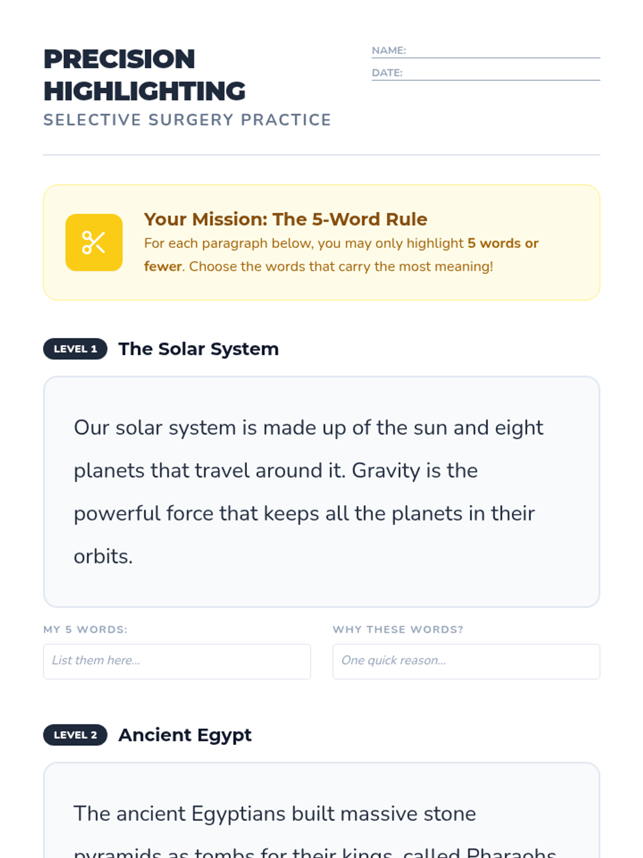This screenshot has height=858, width=643.
Task: Click the 'WHY THESE WORDS?' label
Action: 398,630
